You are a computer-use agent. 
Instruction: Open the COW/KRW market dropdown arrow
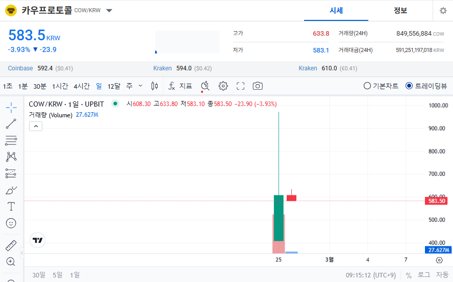[x=109, y=11]
